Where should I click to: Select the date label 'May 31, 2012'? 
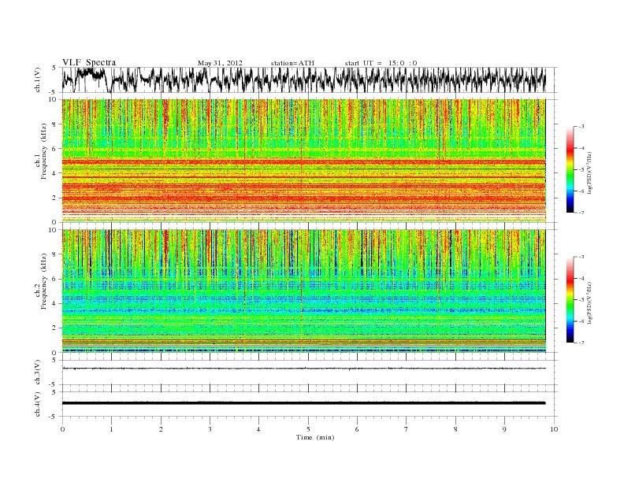[x=220, y=63]
